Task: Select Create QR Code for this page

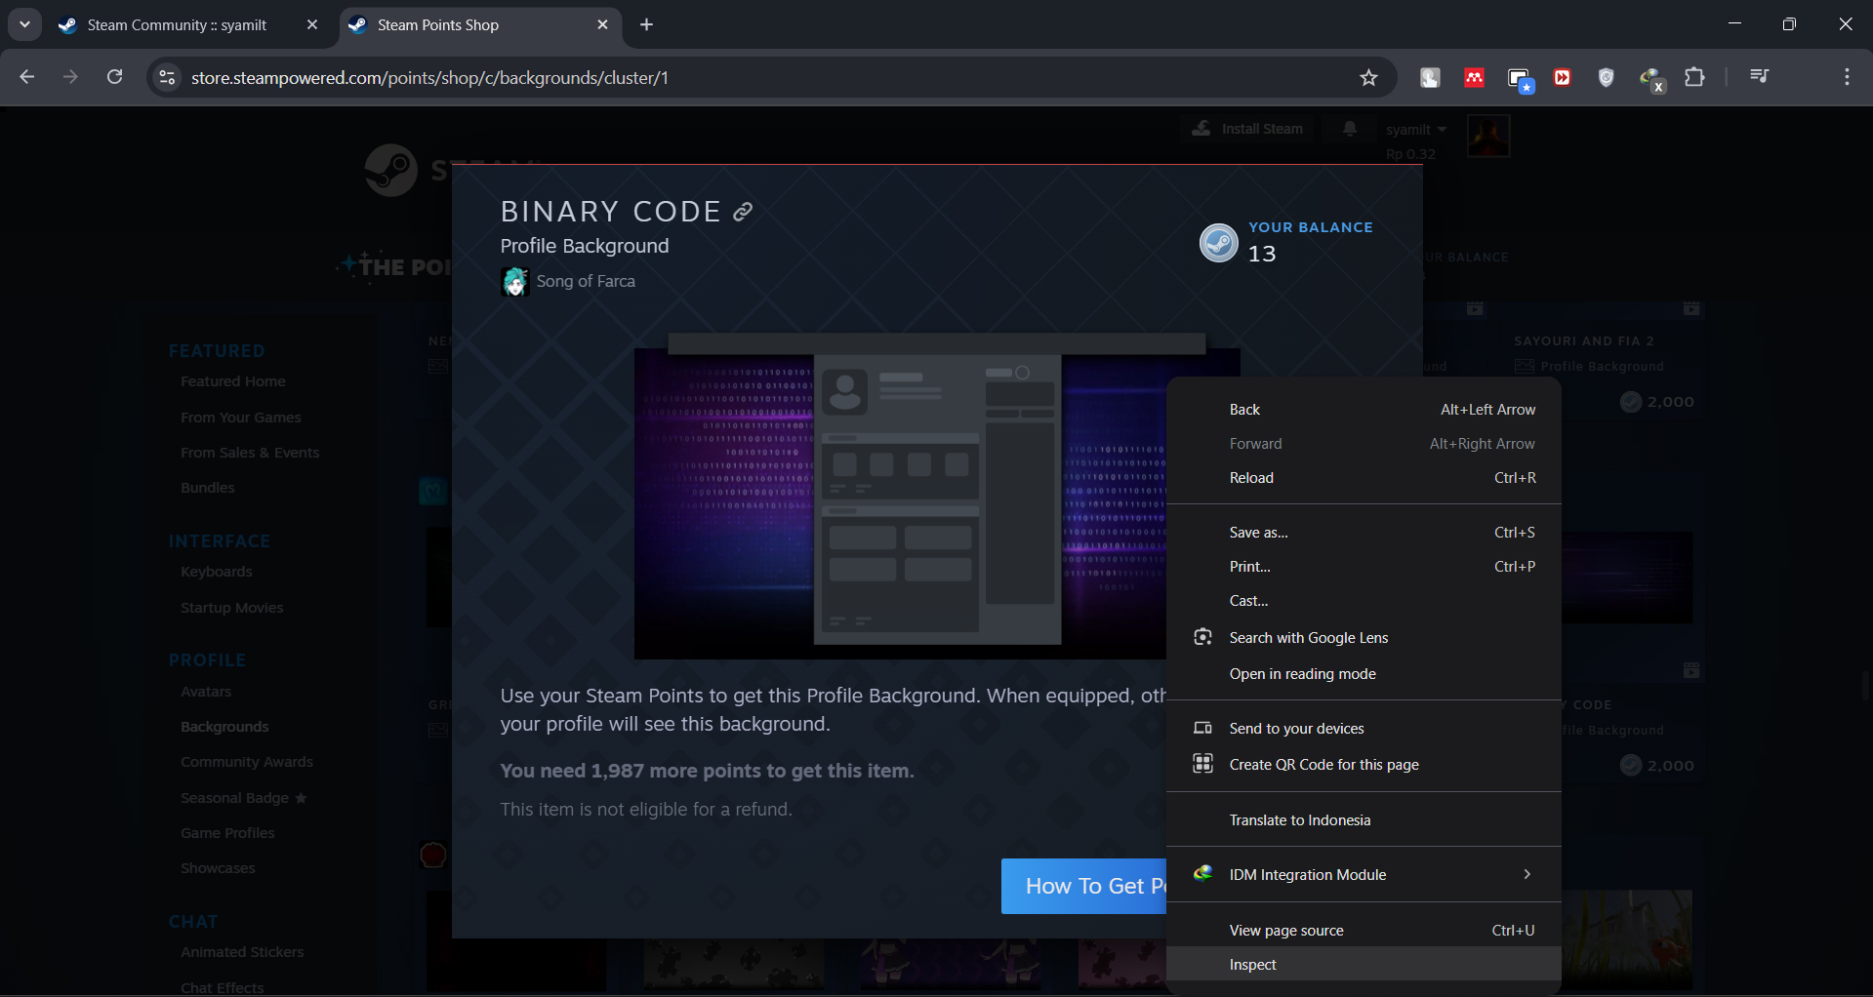Action: 1364,765
